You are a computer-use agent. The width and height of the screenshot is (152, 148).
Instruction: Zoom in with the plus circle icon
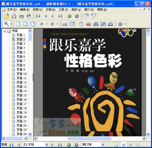[x=52, y=24]
